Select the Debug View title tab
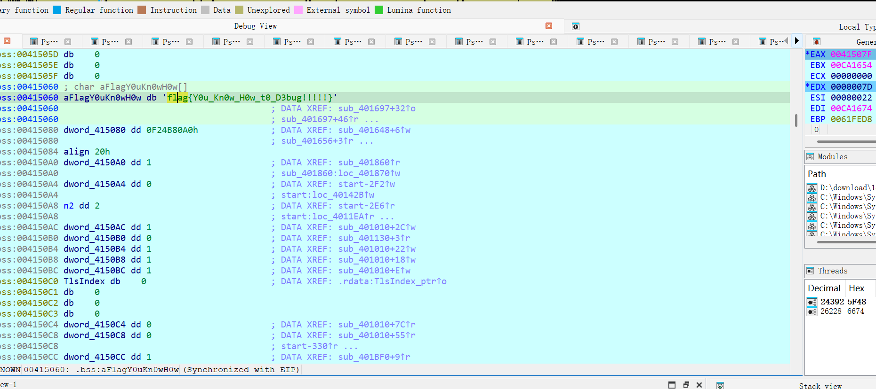Image resolution: width=876 pixels, height=389 pixels. pyautogui.click(x=256, y=26)
